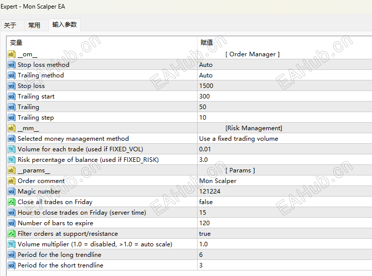Image resolution: width=372 pixels, height=276 pixels.
Task: Click the Stop loss value field 1500
Action: click(206, 86)
